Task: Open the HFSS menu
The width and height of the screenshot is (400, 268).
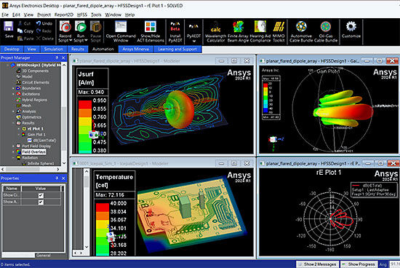Action: [x=82, y=15]
